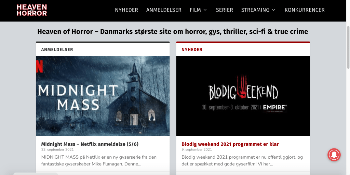Image resolution: width=350 pixels, height=175 pixels.
Task: Open the Midnight Mass church thumbnail
Action: point(103,96)
